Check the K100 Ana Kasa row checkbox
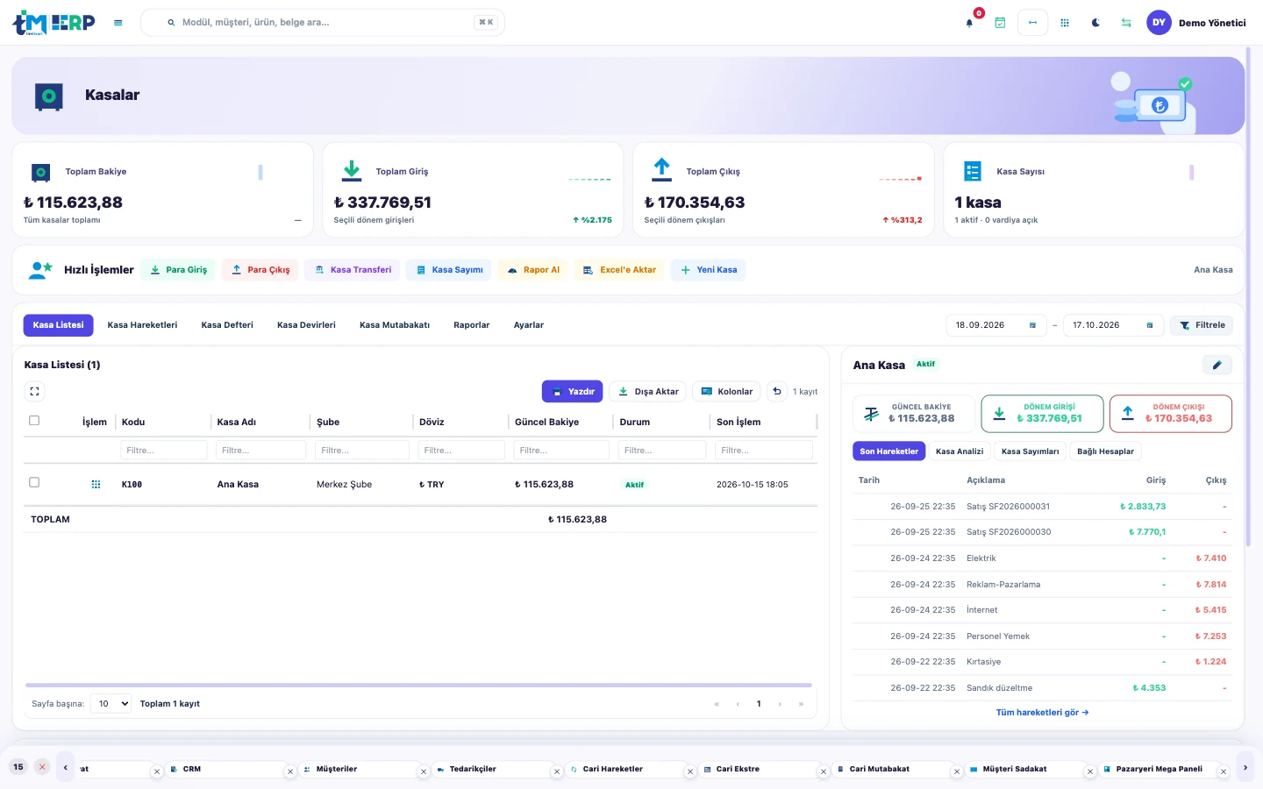Image resolution: width=1263 pixels, height=789 pixels. click(x=34, y=482)
